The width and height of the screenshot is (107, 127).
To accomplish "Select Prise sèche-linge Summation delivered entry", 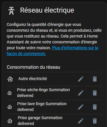I will tap(43, 93).
